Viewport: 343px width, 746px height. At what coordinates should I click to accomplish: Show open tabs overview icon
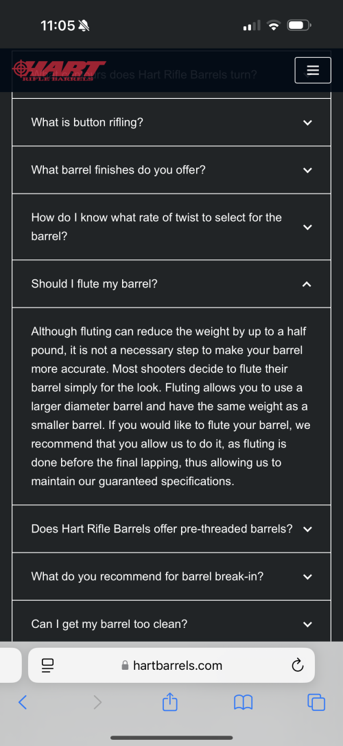click(x=316, y=702)
